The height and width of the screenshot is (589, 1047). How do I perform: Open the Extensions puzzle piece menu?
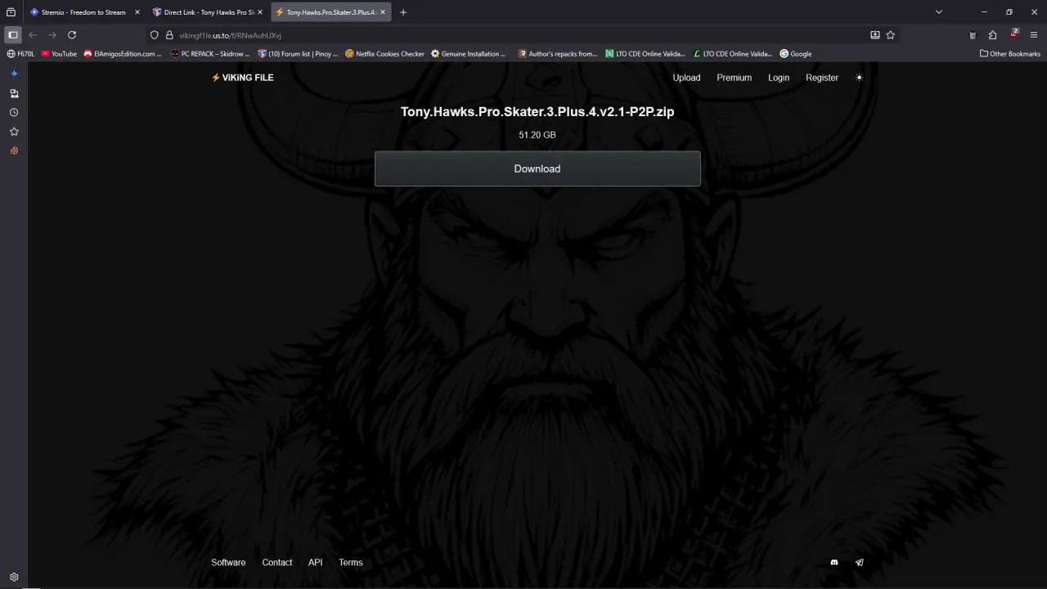[992, 35]
